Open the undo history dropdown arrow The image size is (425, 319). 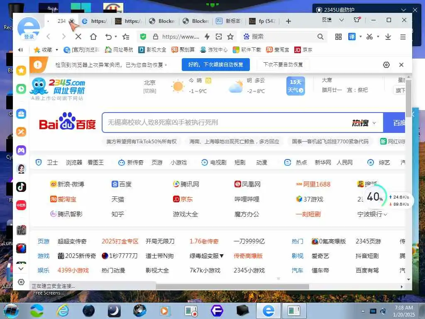pyautogui.click(x=116, y=37)
